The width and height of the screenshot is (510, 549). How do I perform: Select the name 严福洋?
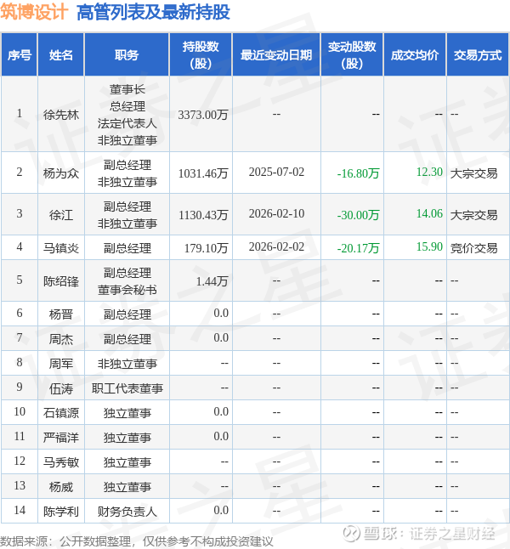61,438
